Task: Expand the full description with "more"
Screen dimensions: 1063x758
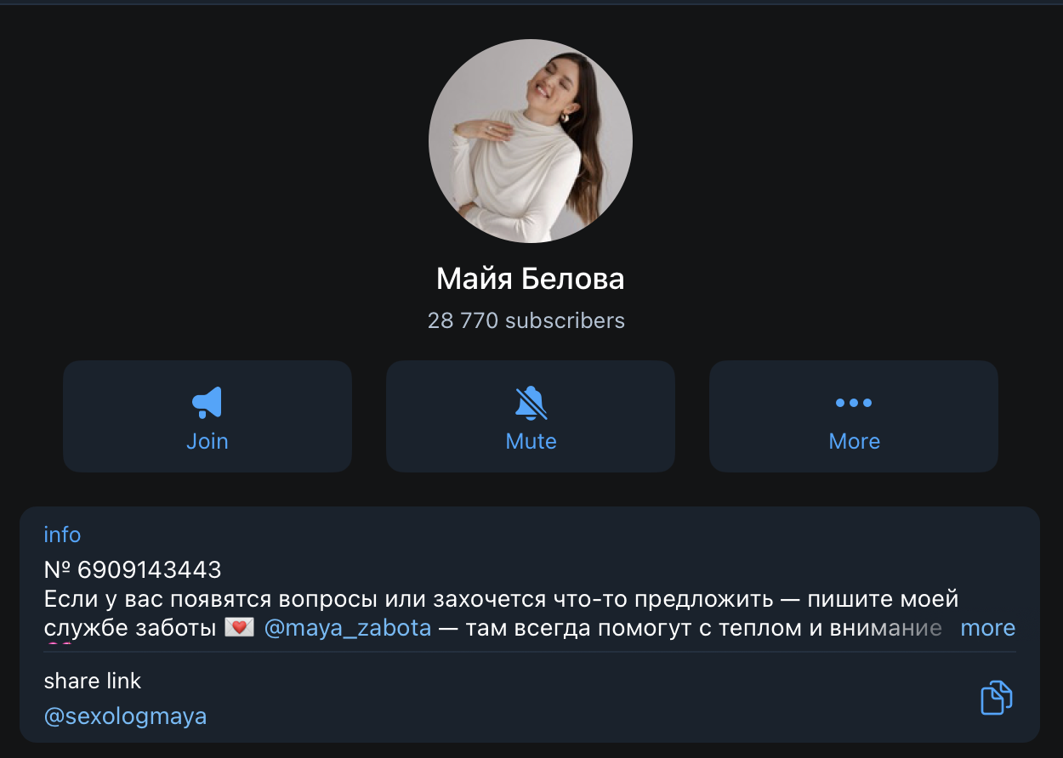Action: click(987, 628)
